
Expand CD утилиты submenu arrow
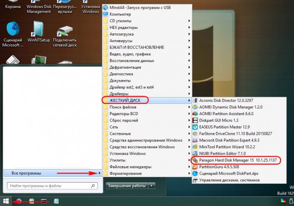(x=189, y=21)
